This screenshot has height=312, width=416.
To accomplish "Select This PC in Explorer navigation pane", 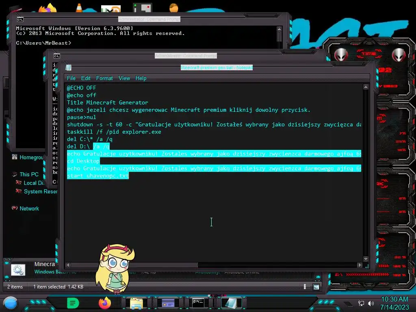I will (x=29, y=174).
